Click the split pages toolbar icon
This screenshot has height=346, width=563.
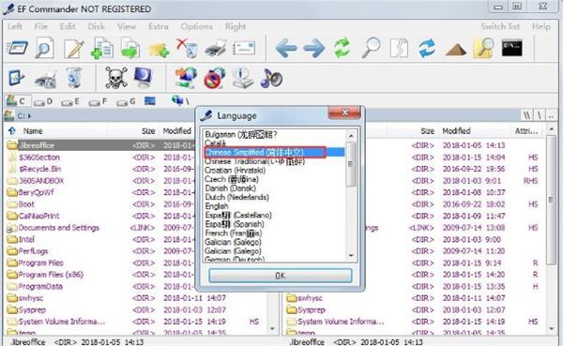[x=399, y=48]
